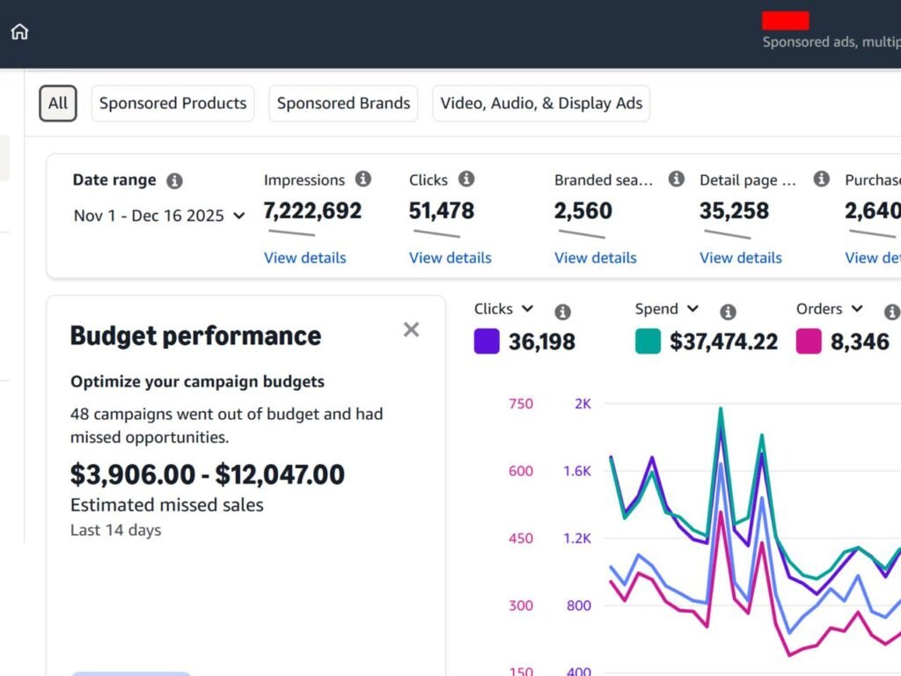
Task: Open View details under Detail page views
Action: click(x=741, y=258)
